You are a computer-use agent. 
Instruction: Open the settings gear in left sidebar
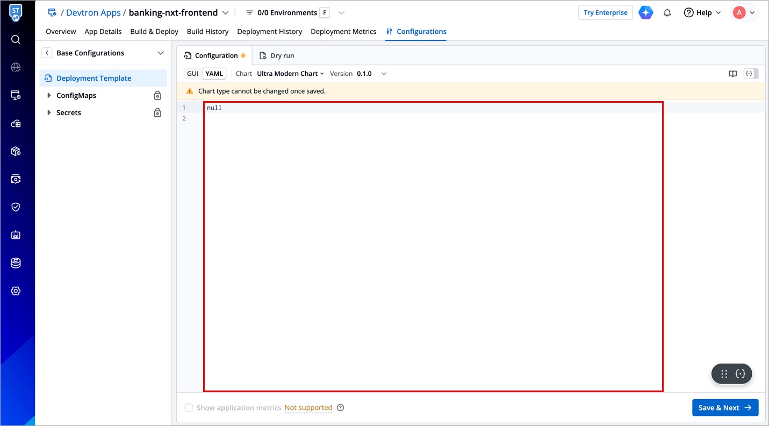pos(16,291)
